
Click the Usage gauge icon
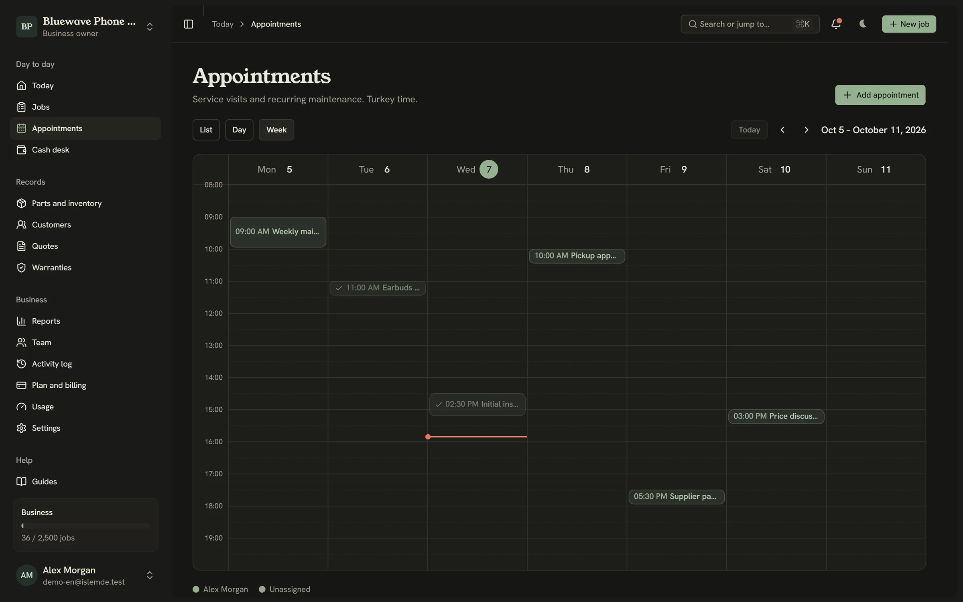point(21,407)
